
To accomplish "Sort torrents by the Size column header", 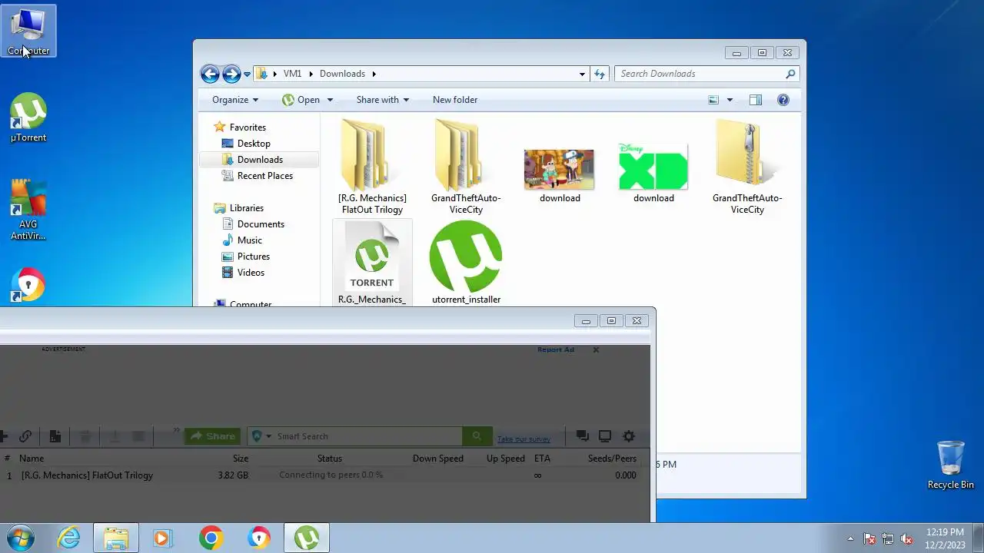I will (x=241, y=459).
